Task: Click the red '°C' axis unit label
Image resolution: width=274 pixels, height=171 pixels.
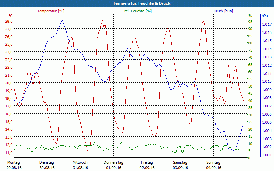Action: [11, 16]
